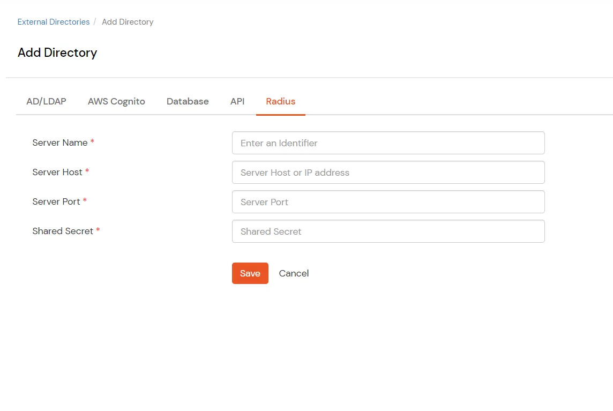Screen dimensions: 613x411
Task: Click the Shared Secret input box
Action: (387, 231)
